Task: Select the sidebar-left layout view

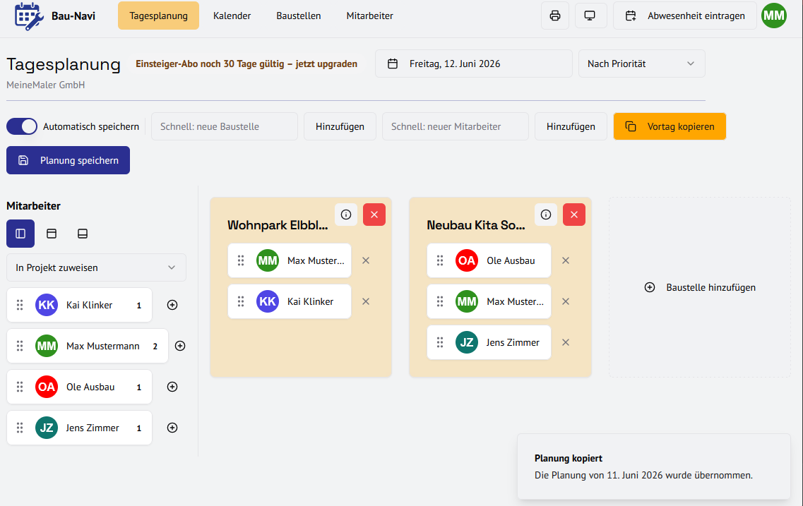Action: pyautogui.click(x=20, y=234)
